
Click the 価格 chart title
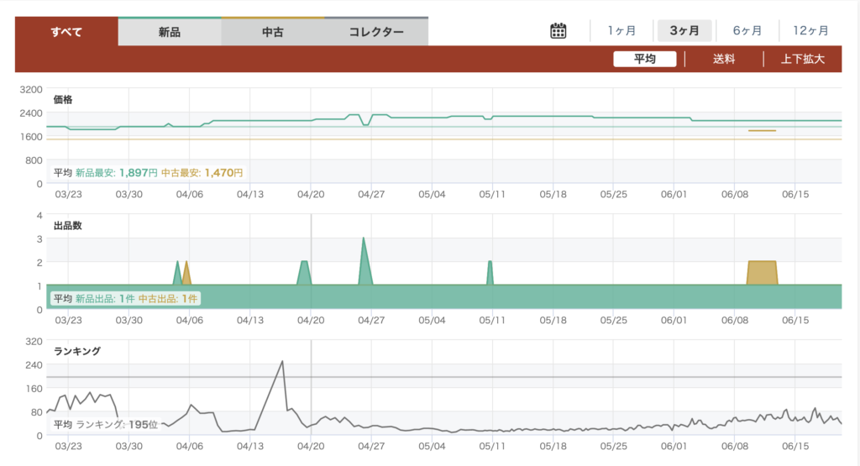pos(63,100)
